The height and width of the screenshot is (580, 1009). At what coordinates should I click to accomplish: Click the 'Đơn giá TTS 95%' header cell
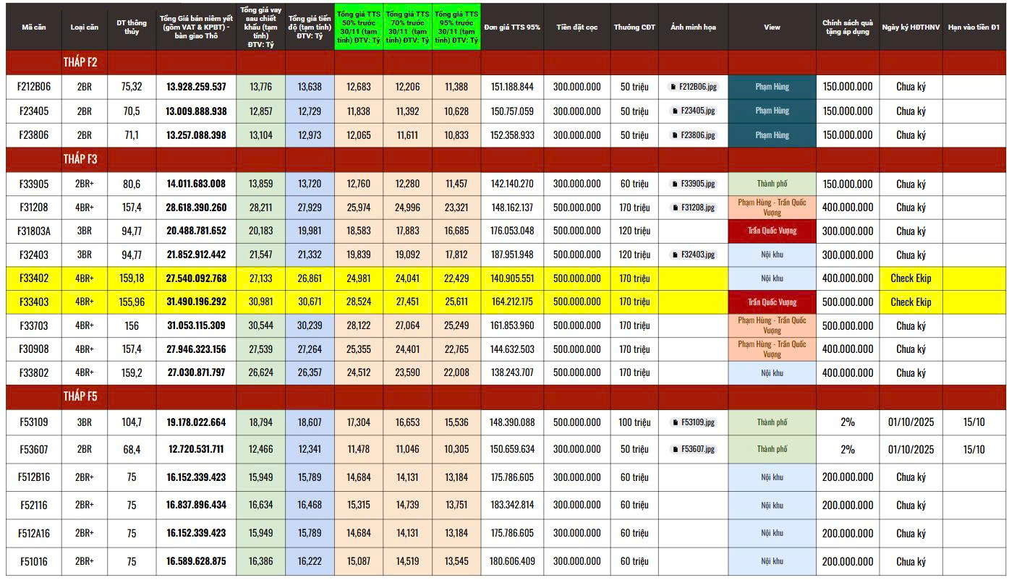[x=512, y=27]
